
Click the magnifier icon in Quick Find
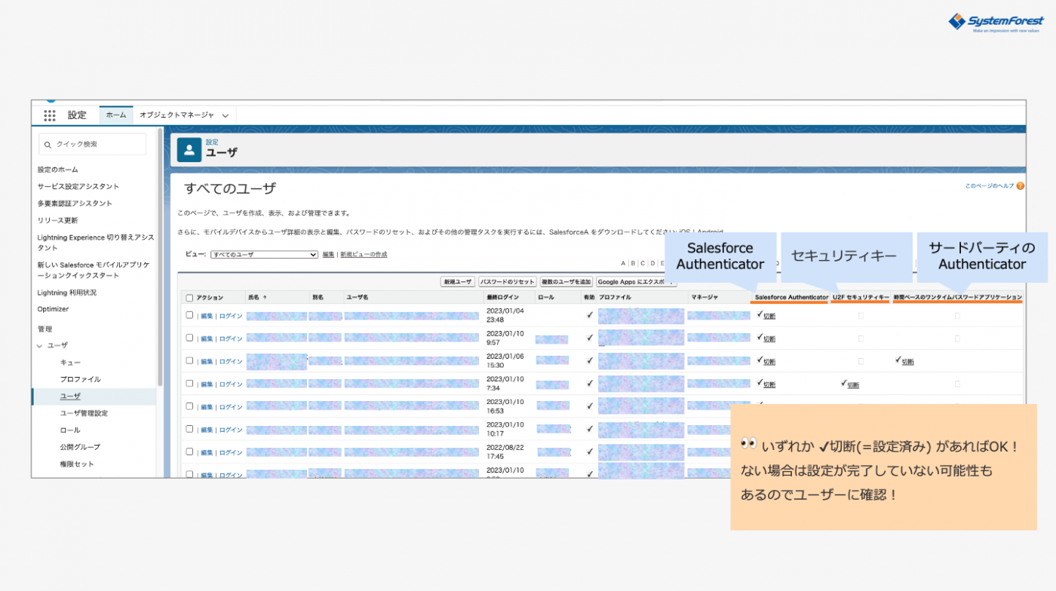[x=48, y=145]
